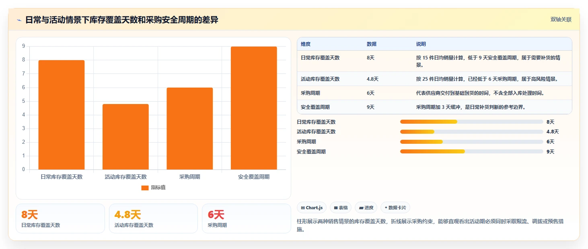This screenshot has width=588, height=249.
Task: Click the 数据 column header
Action: (x=372, y=44)
